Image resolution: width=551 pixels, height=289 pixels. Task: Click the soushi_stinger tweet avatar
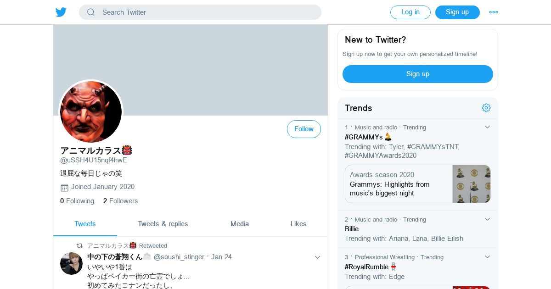coord(71,263)
